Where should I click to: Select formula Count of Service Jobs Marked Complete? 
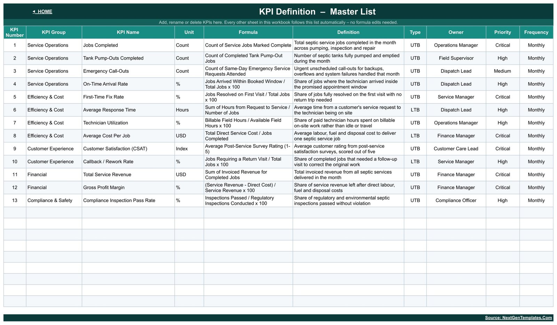(248, 45)
